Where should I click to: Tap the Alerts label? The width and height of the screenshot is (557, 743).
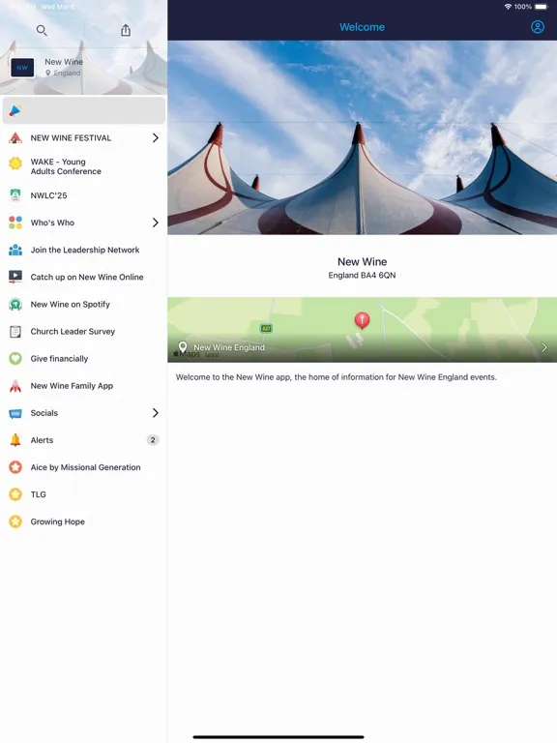coord(42,440)
